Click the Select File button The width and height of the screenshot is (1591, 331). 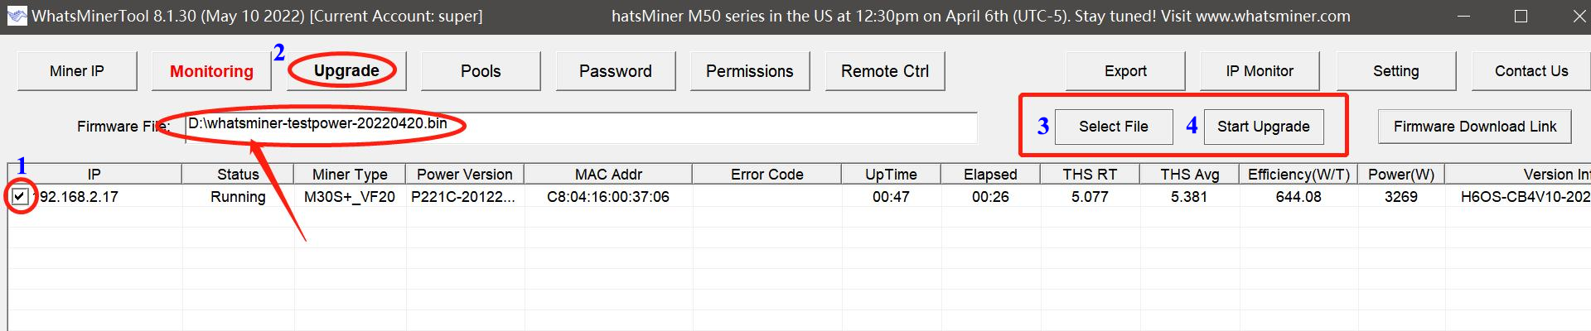(1114, 127)
